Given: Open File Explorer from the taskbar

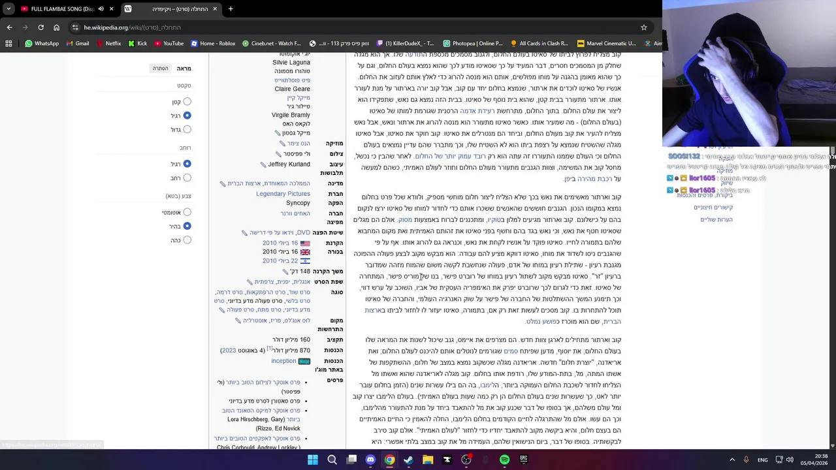Looking at the screenshot, I should 428,460.
